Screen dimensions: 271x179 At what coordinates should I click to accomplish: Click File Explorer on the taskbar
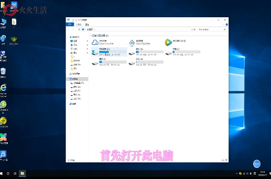click(x=22, y=173)
